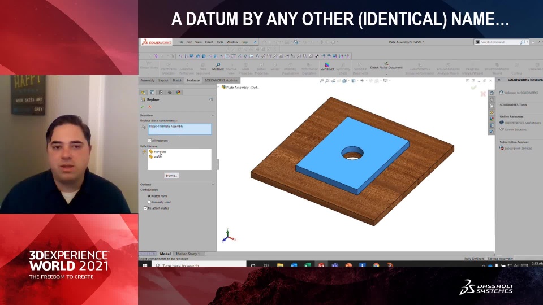Viewport: 543px width, 305px height.
Task: Switch to Assembly ribbon tab
Action: tap(147, 80)
